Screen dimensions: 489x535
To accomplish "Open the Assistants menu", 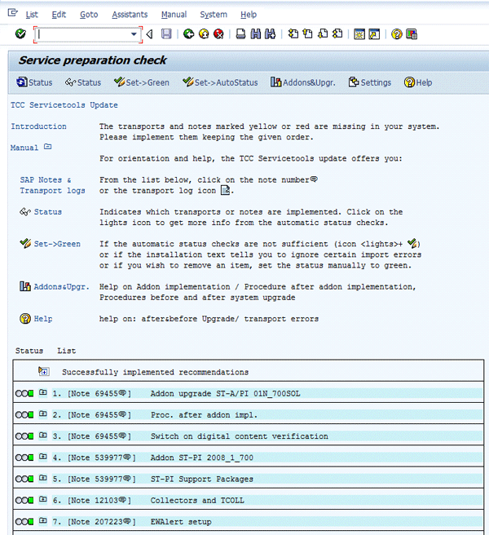I will click(130, 15).
